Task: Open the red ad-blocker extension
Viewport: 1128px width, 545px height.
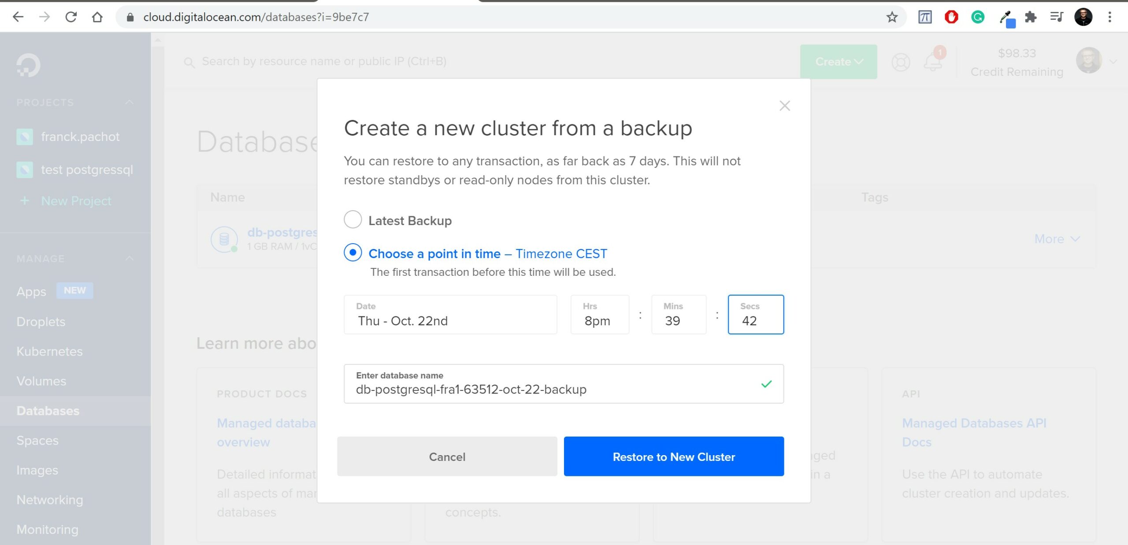Action: click(x=951, y=17)
